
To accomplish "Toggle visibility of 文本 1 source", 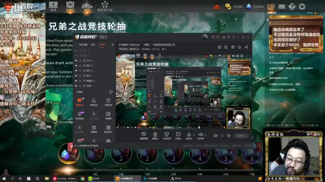I will pyautogui.click(x=76, y=60).
